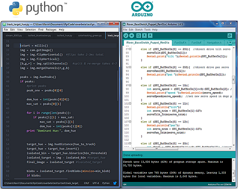Open Atom View menu

point(20,30)
